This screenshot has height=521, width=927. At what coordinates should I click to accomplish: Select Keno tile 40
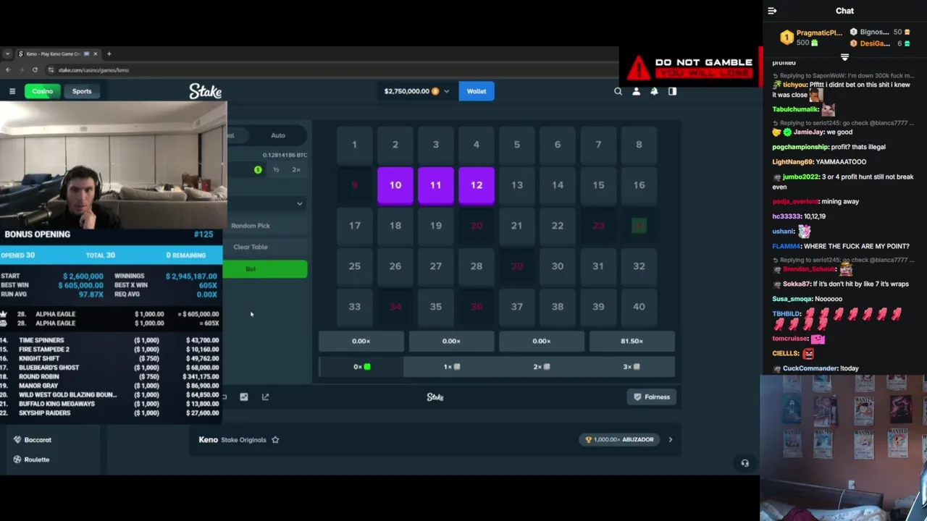point(639,307)
